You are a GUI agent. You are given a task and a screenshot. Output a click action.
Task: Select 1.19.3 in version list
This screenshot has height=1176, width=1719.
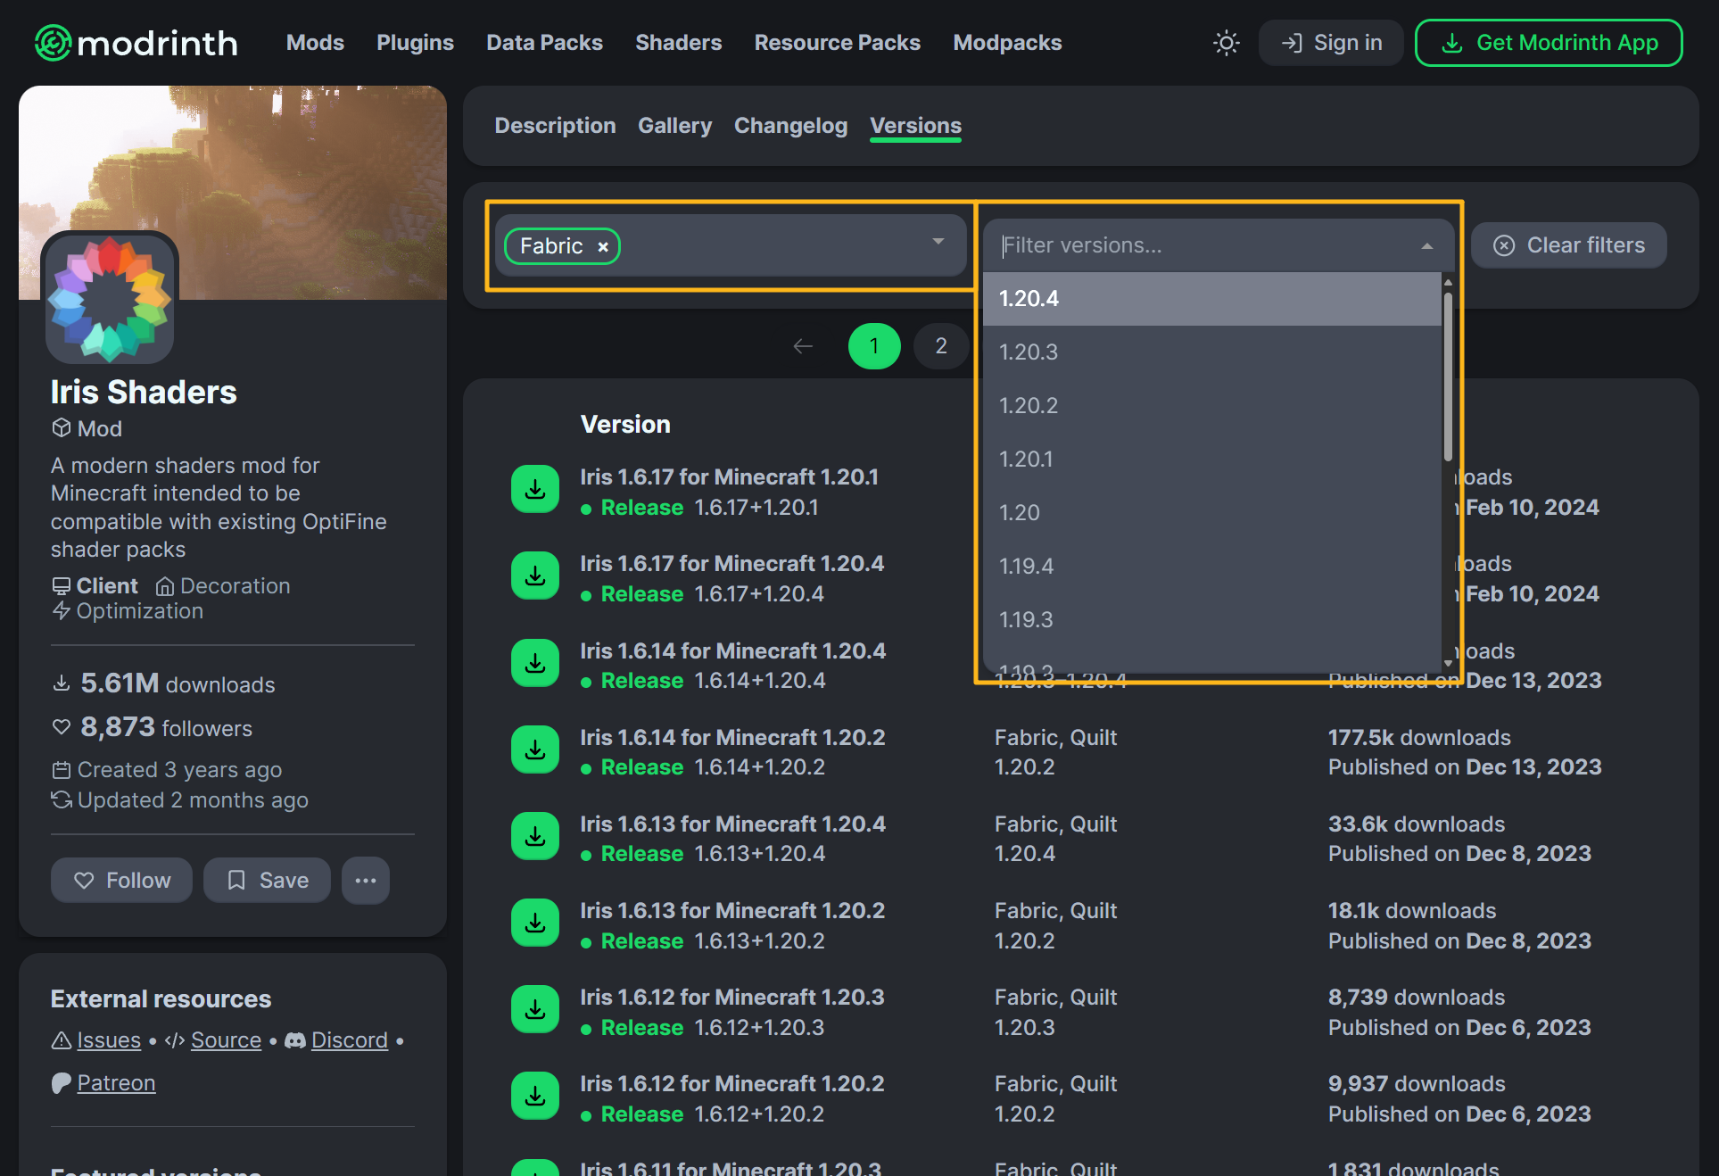pos(1211,620)
